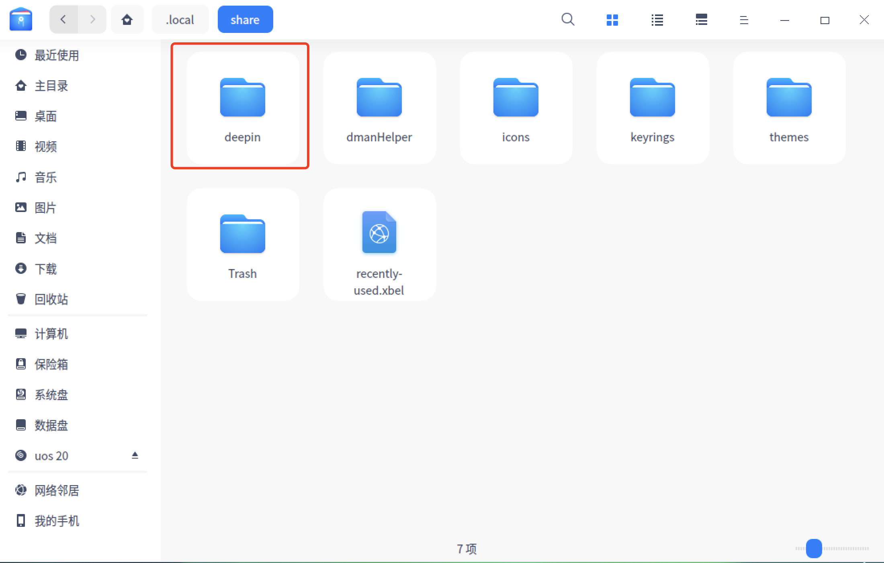
Task: Click the picture icon beside 图片
Action: tap(21, 207)
